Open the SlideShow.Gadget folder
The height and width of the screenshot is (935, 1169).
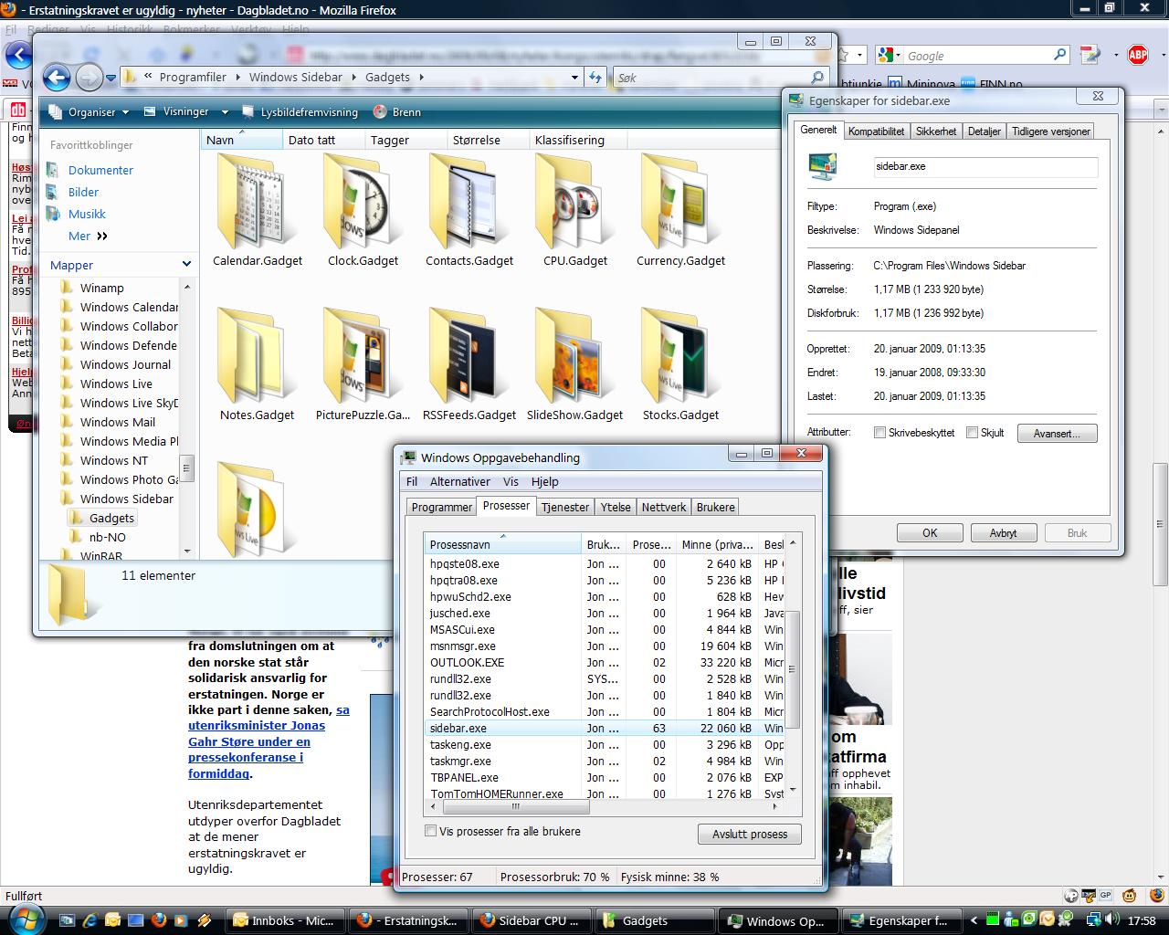[x=574, y=365]
